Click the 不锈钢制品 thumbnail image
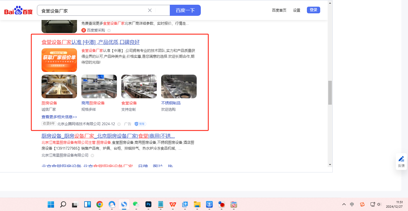 (179, 86)
